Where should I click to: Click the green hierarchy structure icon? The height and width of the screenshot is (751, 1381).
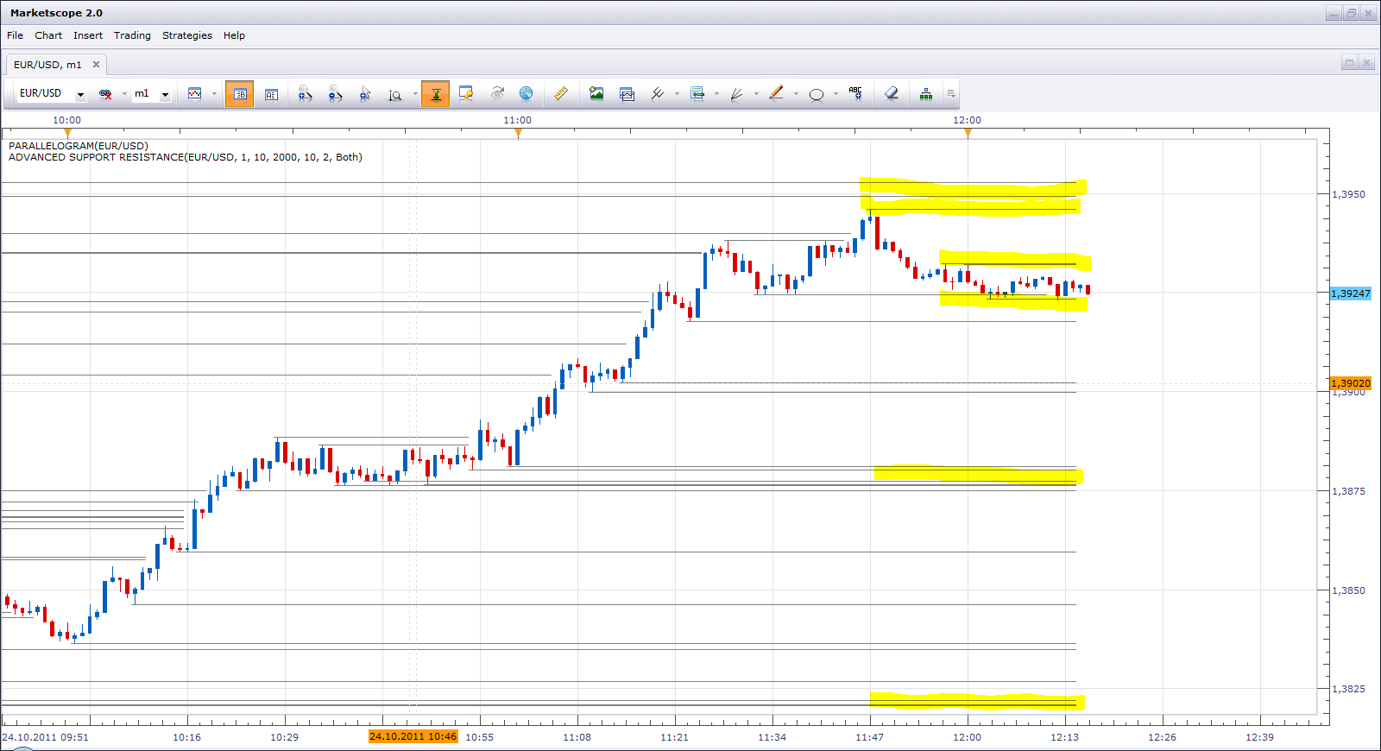click(925, 94)
